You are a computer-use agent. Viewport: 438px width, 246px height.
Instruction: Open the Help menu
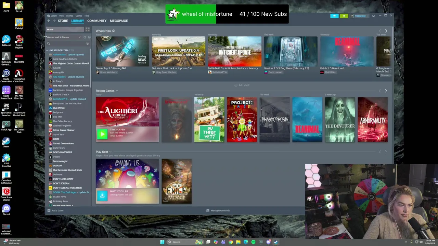(x=87, y=16)
